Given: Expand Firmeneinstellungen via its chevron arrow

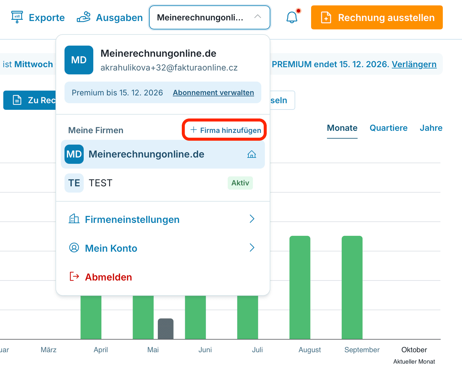Looking at the screenshot, I should 252,219.
